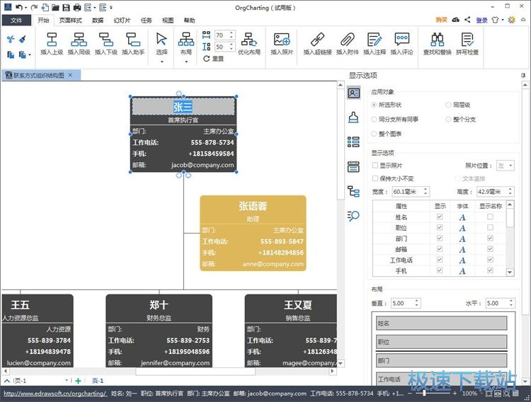The image size is (531, 402).
Task: Open the 照片位置 dropdown
Action: point(506,166)
